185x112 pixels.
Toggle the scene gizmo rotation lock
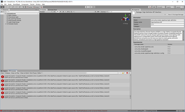coord(129,15)
